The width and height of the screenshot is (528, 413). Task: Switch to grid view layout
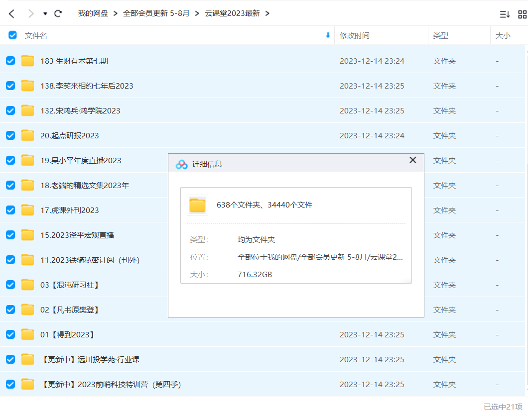tap(522, 14)
